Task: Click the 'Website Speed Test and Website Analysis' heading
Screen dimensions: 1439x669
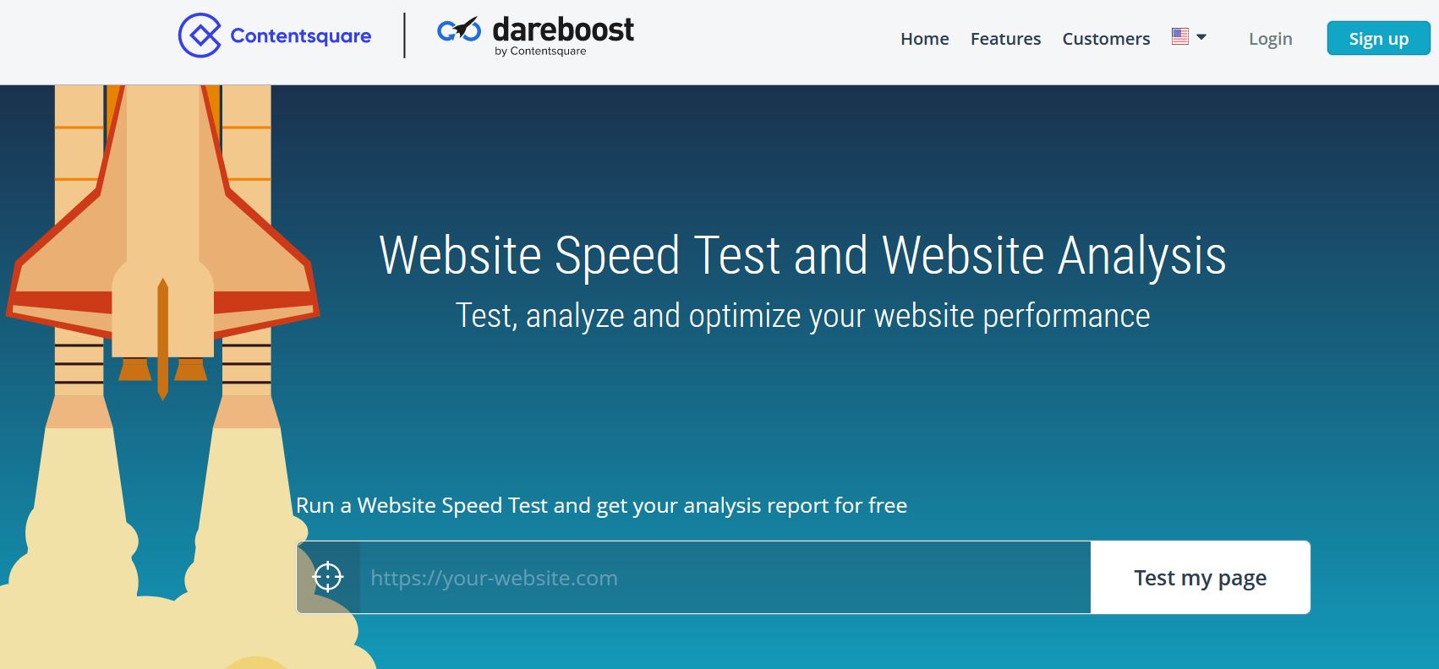Action: click(802, 255)
